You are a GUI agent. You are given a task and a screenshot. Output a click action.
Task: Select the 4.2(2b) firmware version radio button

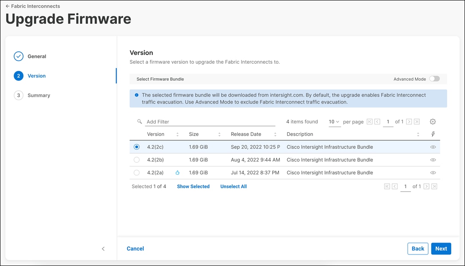[137, 160]
